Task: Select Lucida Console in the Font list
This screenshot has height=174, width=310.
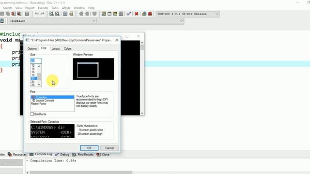Action: (x=52, y=101)
